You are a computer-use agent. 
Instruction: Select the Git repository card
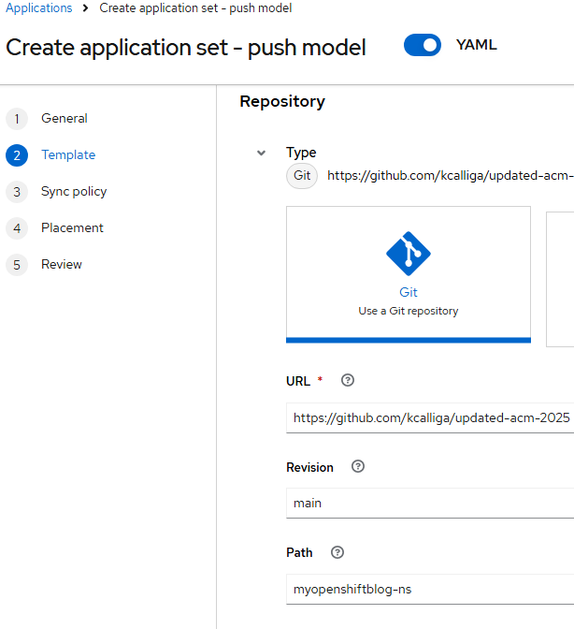point(409,274)
